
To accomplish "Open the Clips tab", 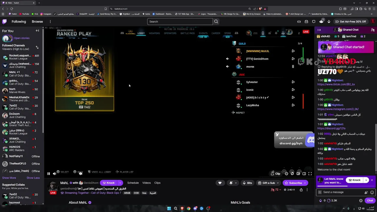I will pos(157,183).
